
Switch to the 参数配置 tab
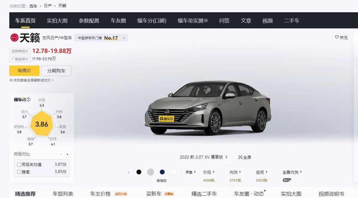(x=89, y=21)
